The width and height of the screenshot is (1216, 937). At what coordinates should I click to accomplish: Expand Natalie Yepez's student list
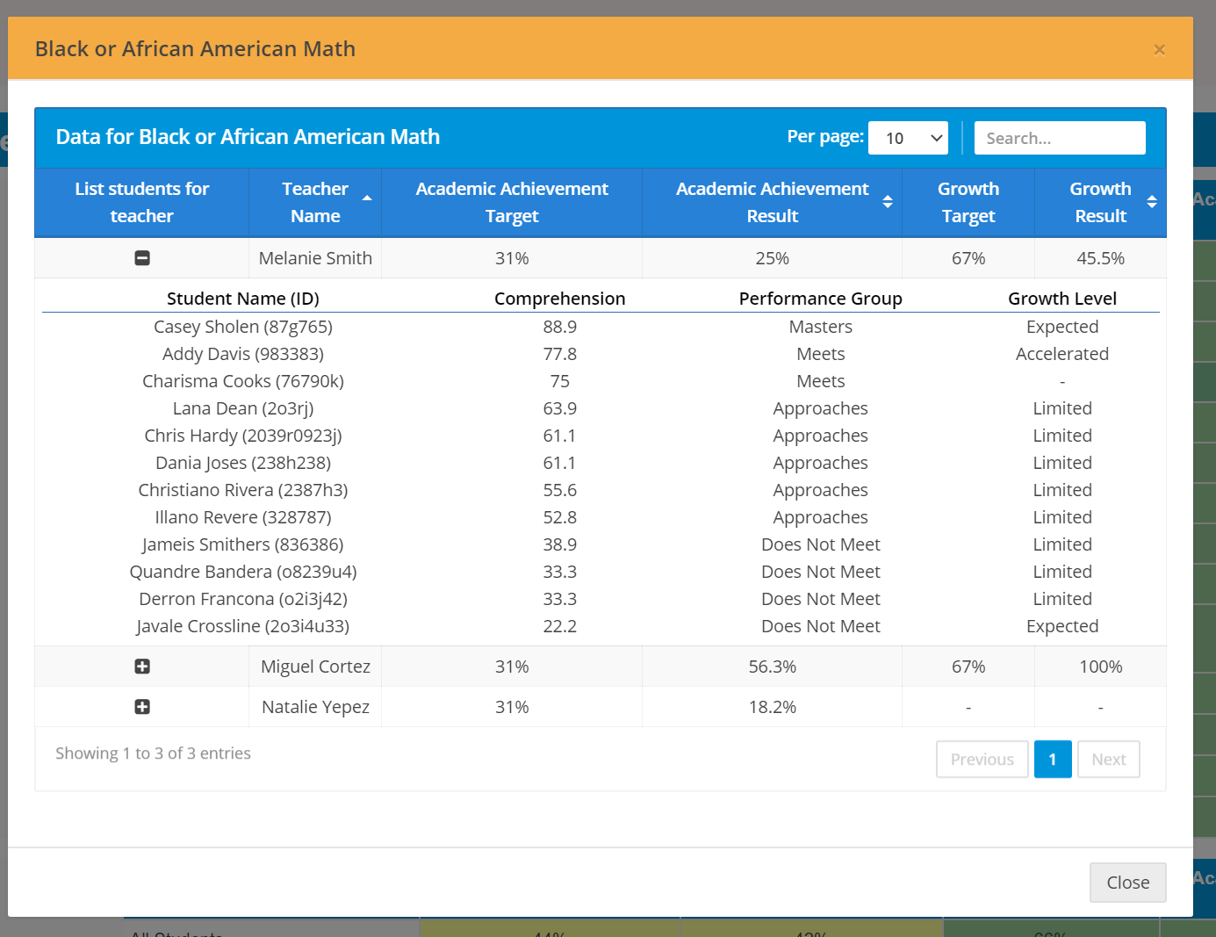142,707
